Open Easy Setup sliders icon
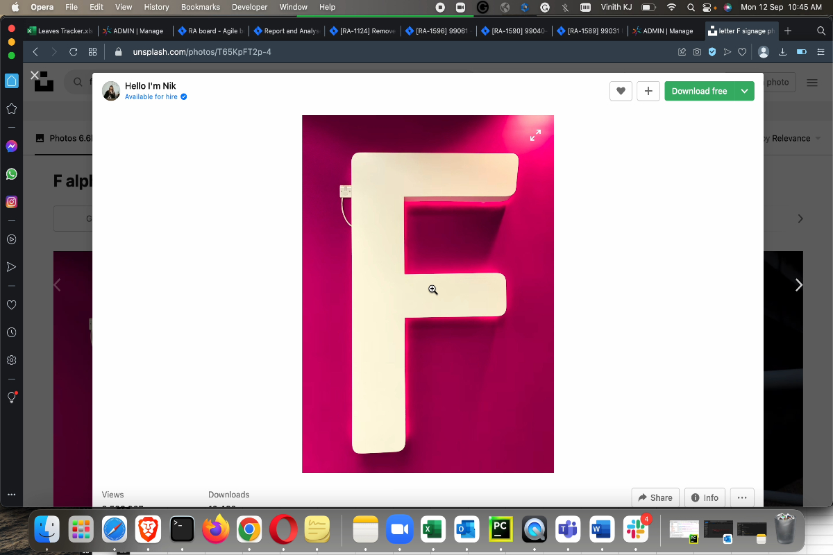The width and height of the screenshot is (833, 555). pos(820,52)
